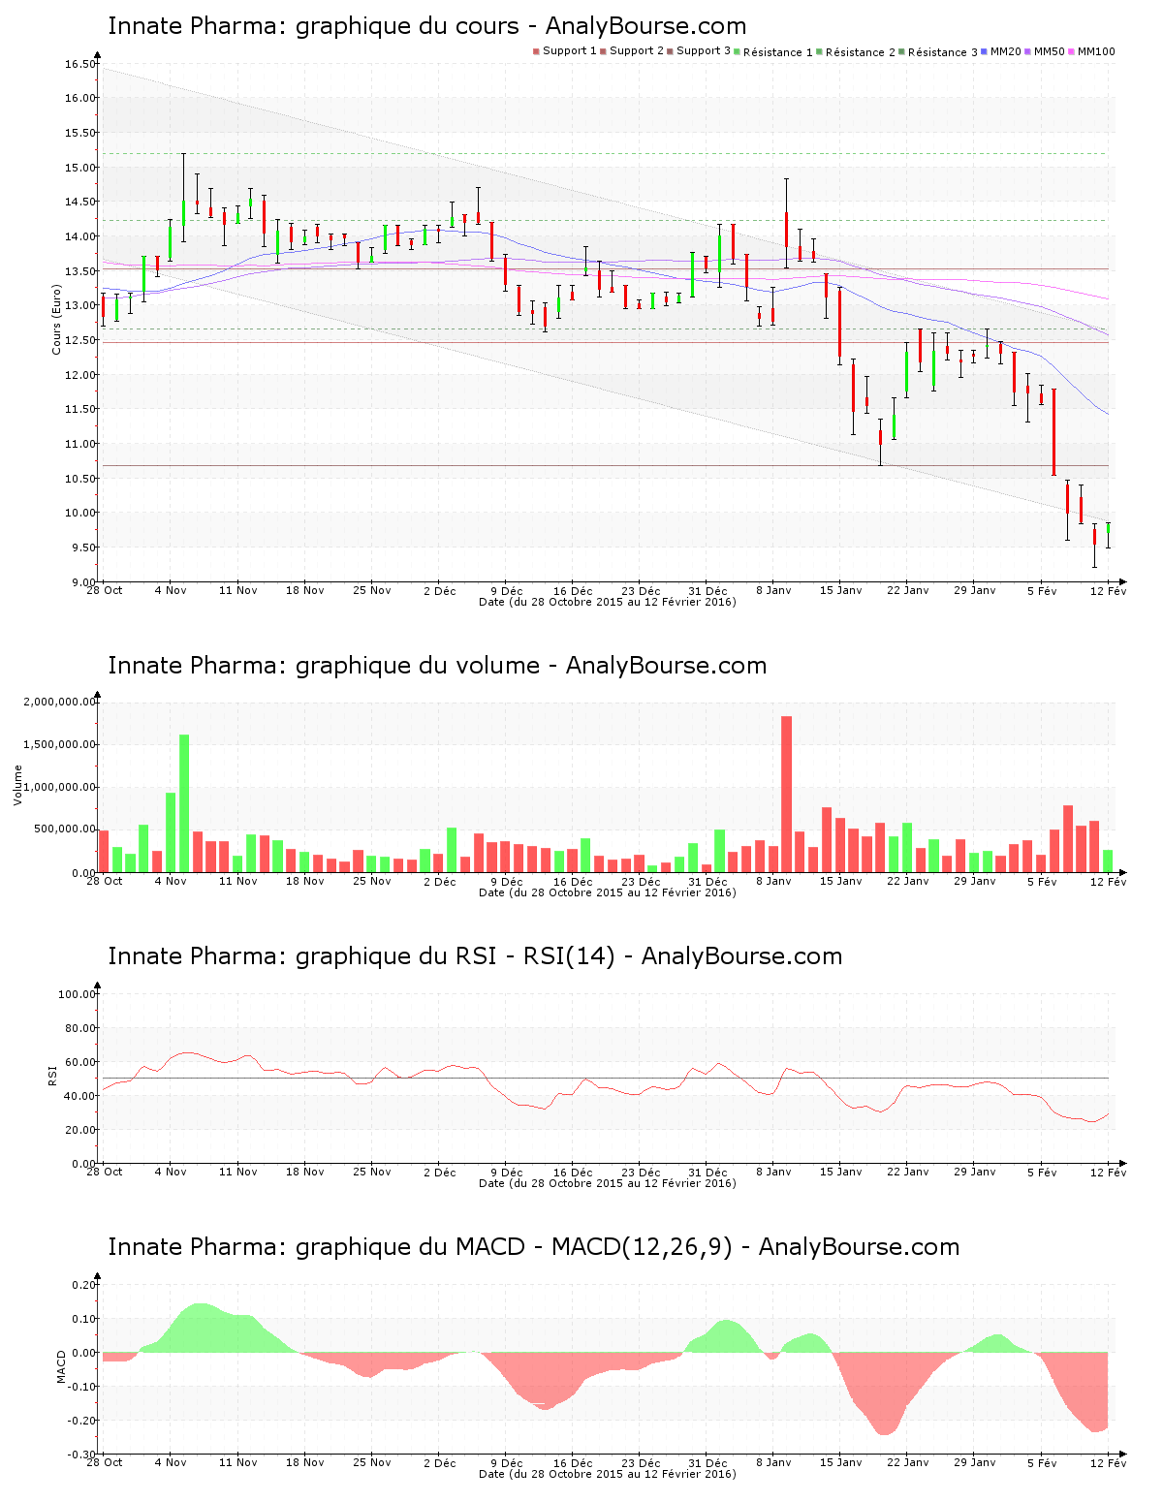Viewport: 1163px width, 1502px height.
Task: Click the red Support 1 legend color square
Action: (x=536, y=51)
